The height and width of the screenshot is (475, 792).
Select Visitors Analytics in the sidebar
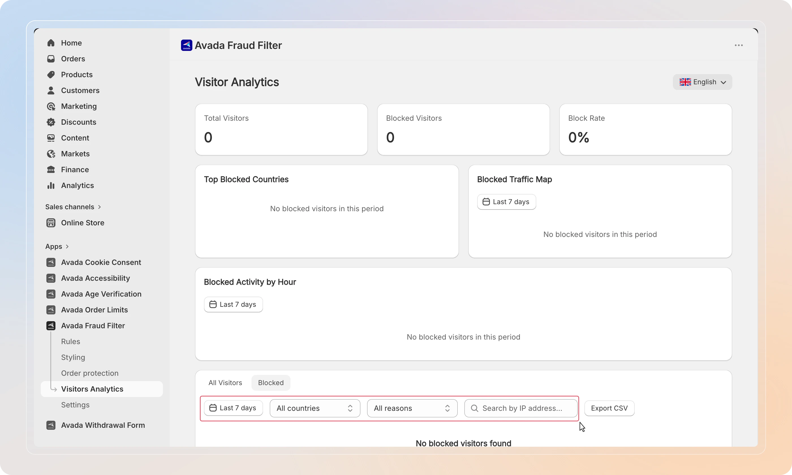[x=102, y=389]
